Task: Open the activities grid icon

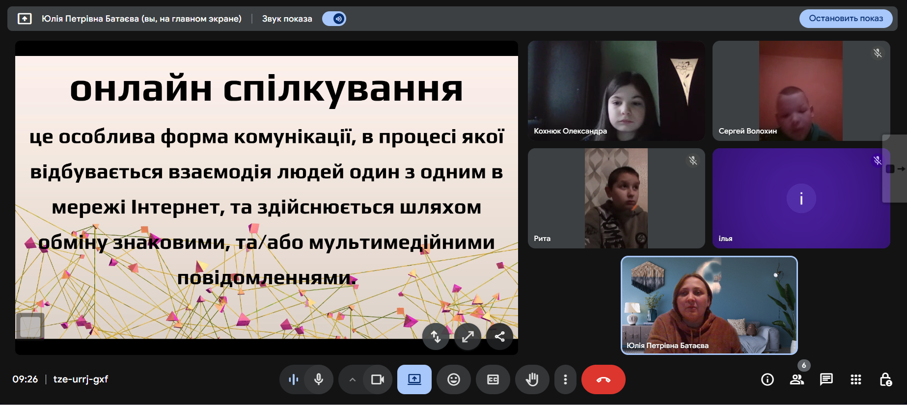Action: [855, 379]
